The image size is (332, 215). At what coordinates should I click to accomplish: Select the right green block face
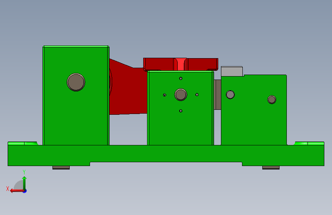pos(253,121)
